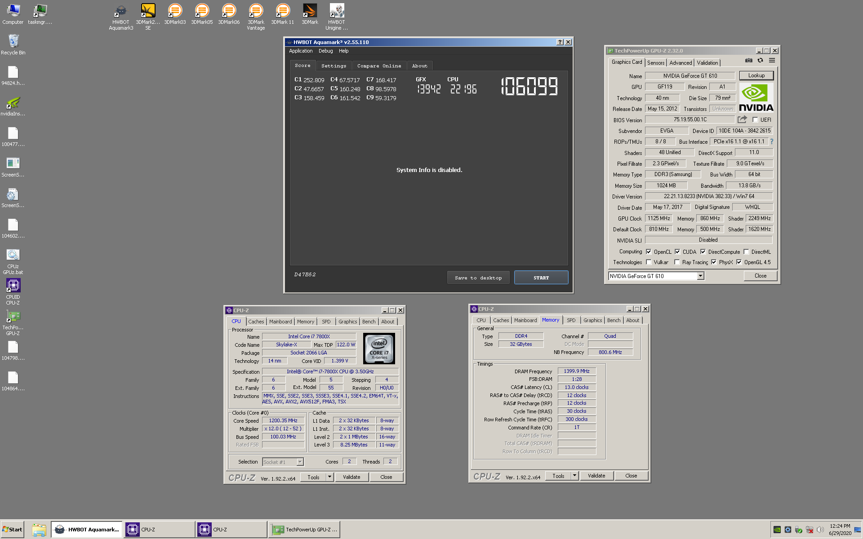Open Mainboard tab in left CPU-Z window
This screenshot has height=539, width=863.
[280, 322]
